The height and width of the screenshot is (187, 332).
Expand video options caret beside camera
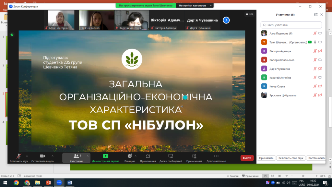coord(53,156)
